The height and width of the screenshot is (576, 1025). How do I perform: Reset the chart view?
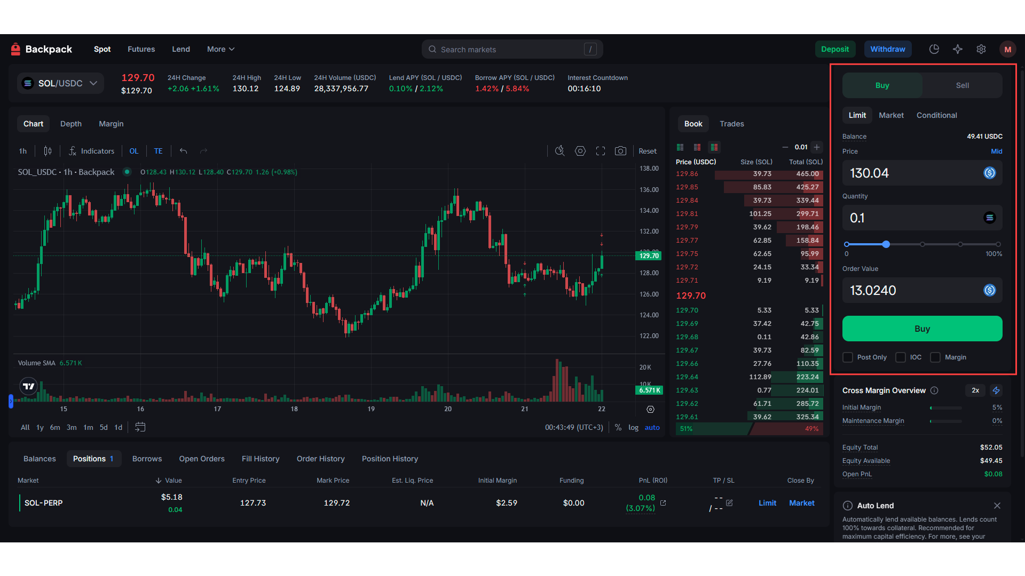[648, 151]
